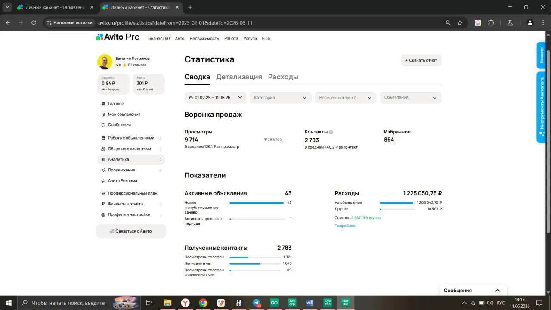The width and height of the screenshot is (551, 310).
Task: Click the user avatar photo
Action: point(105,62)
